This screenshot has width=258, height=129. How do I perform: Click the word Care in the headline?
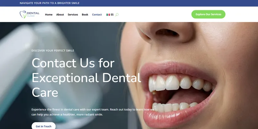(x=45, y=92)
